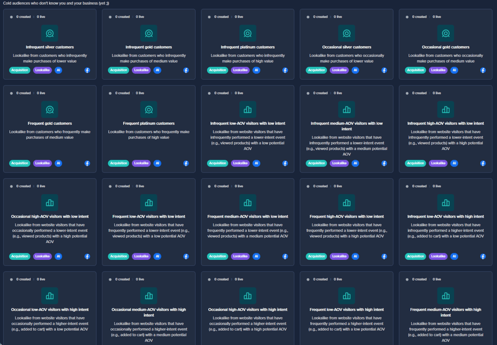Click Lookalike tag on Infrequent low-AOV low intent card

tap(240, 163)
